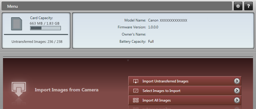Open the Menu bar
The height and width of the screenshot is (109, 256).
pyautogui.click(x=117, y=6)
